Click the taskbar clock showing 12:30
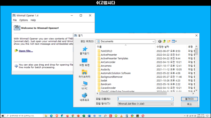211x118 pixels. point(201,116)
